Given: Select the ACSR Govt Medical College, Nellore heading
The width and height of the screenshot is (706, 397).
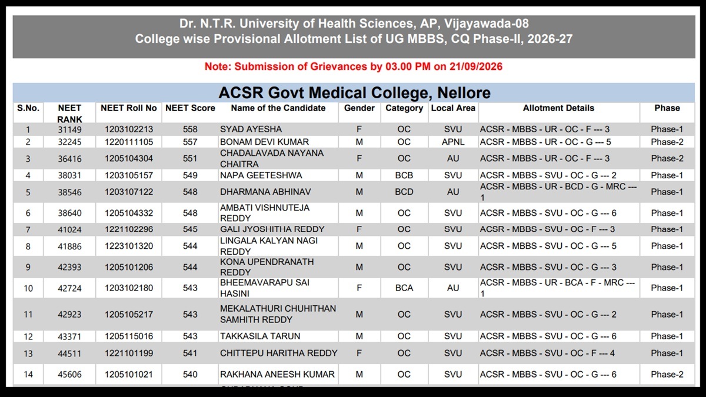Looking at the screenshot, I should [x=354, y=93].
